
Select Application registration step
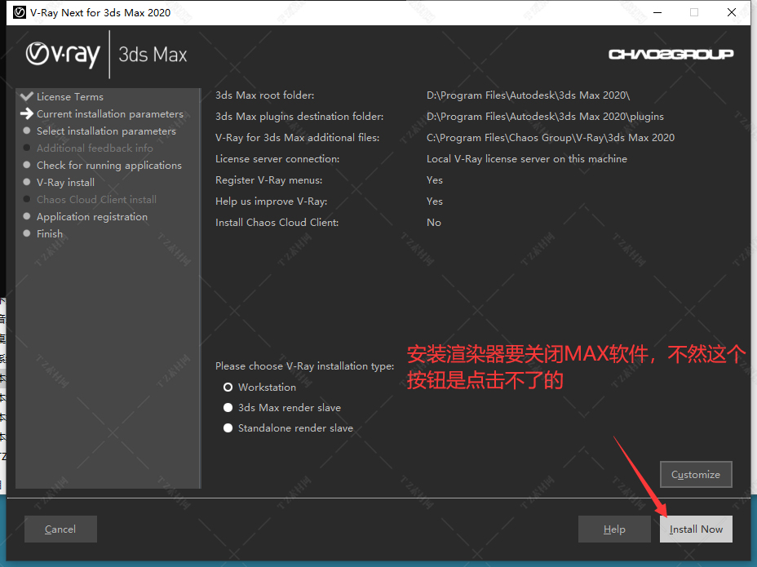[92, 217]
